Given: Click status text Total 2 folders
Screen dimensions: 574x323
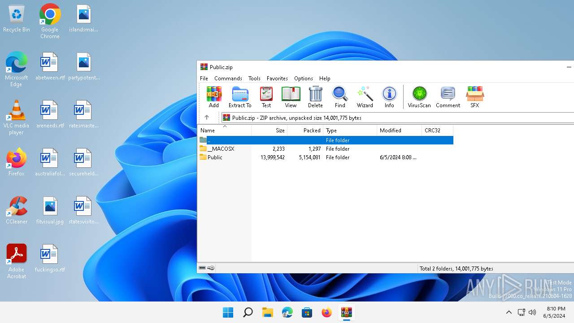Looking at the screenshot, I should [456, 268].
